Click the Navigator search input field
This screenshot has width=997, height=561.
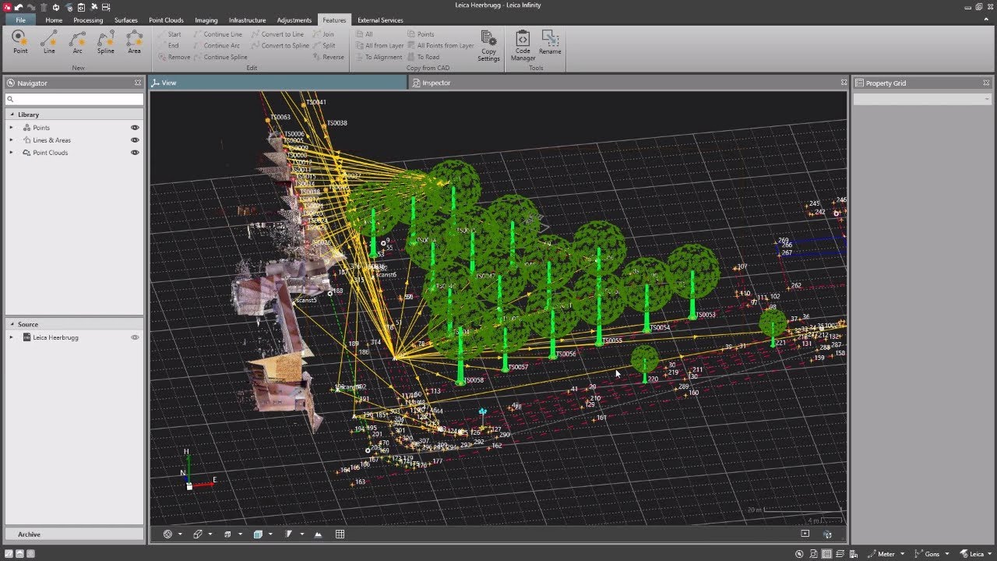[75, 100]
